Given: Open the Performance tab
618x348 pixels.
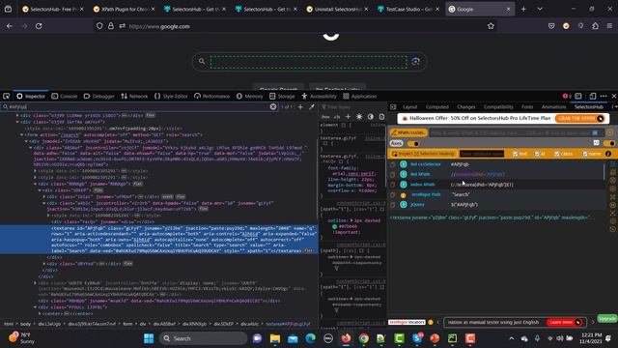Looking at the screenshot, I should click(211, 96).
